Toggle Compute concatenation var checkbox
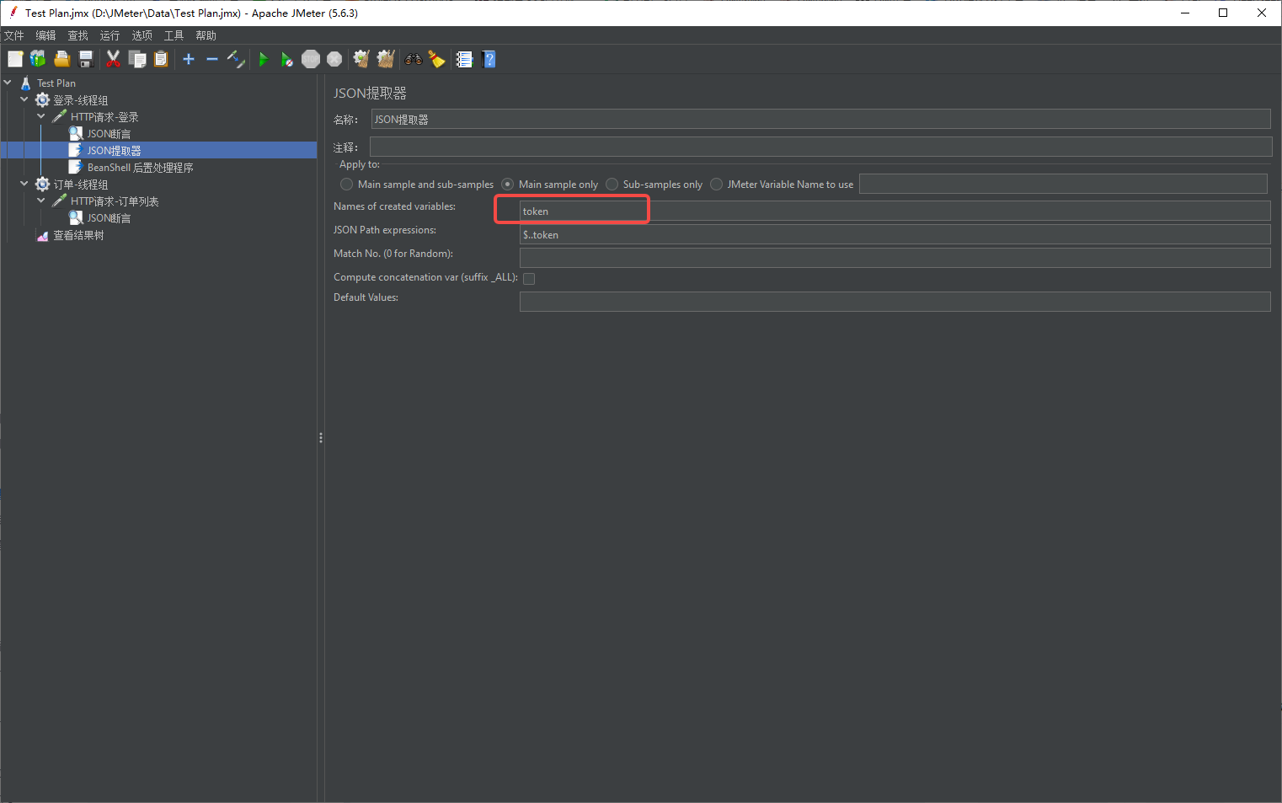The image size is (1282, 803). [x=529, y=278]
